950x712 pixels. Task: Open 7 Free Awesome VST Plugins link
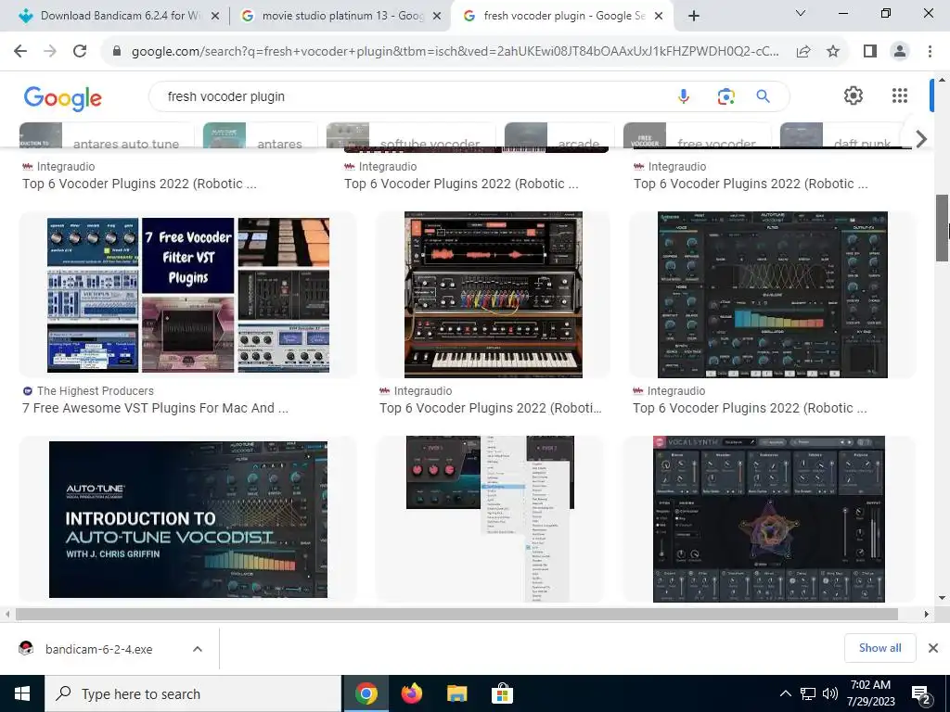click(x=155, y=408)
